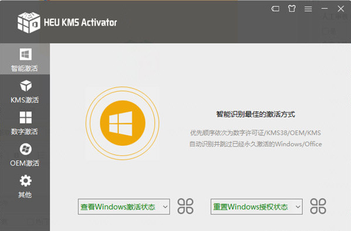Open 其他 settings gear icon
The width and height of the screenshot is (351, 231).
25,181
